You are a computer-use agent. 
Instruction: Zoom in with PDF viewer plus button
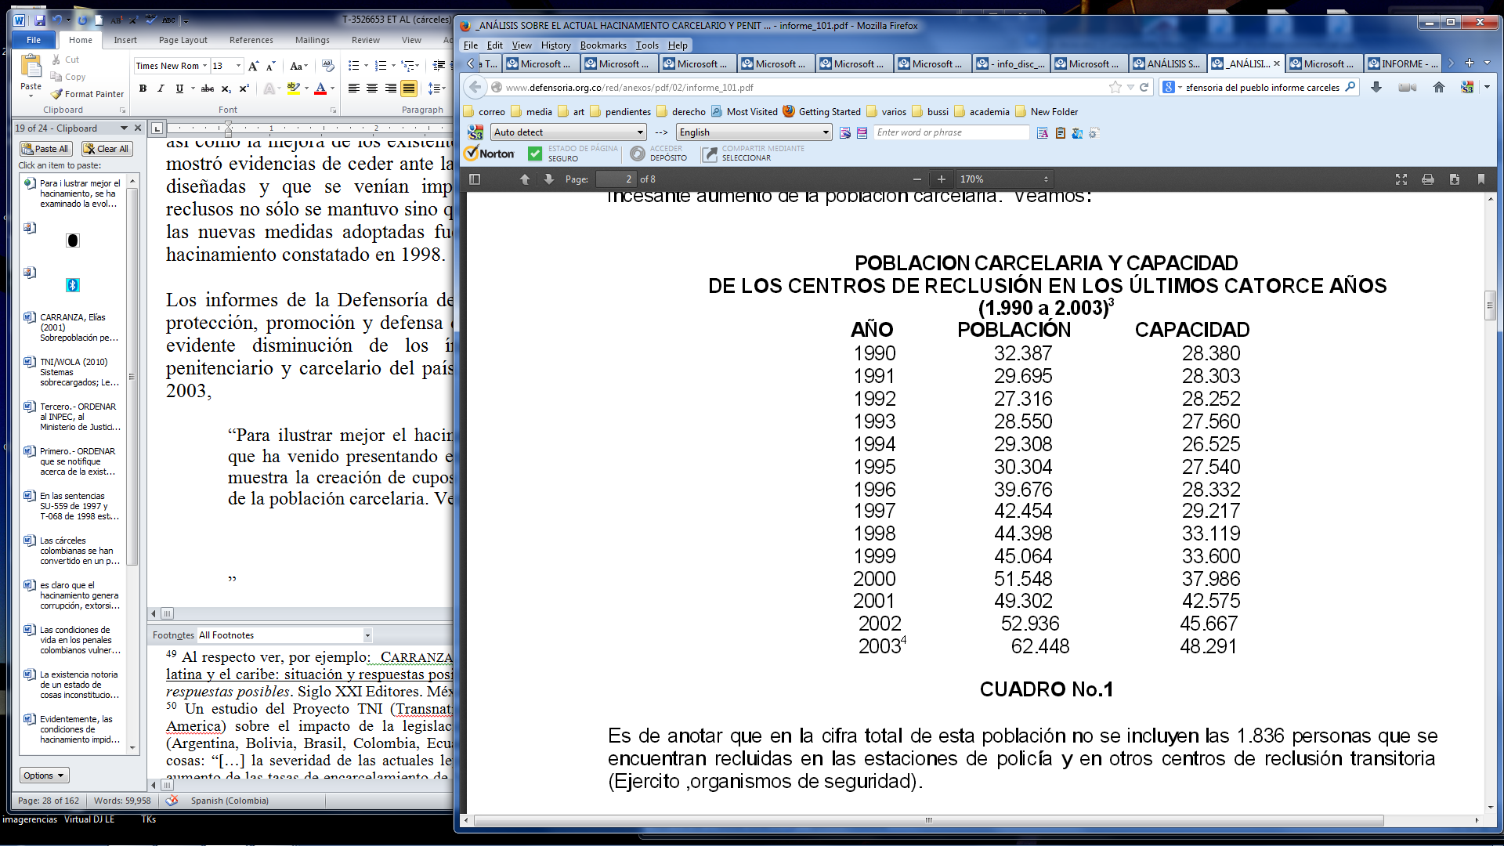(x=942, y=179)
